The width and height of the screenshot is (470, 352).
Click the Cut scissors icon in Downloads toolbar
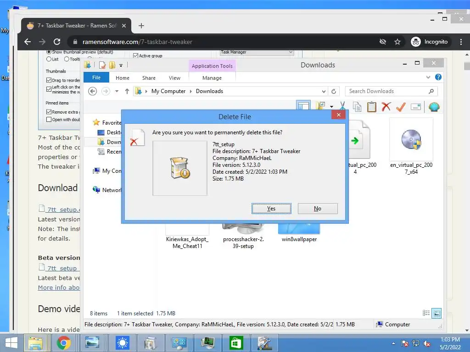[x=342, y=106]
